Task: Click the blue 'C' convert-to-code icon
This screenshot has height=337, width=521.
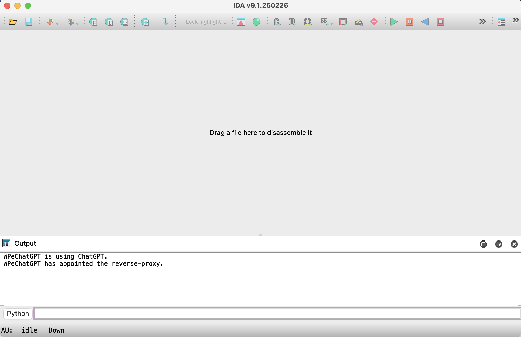Action: pyautogui.click(x=277, y=22)
